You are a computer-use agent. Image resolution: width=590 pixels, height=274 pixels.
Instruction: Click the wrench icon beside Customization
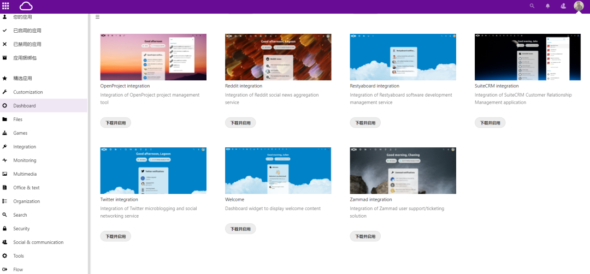tap(4, 92)
